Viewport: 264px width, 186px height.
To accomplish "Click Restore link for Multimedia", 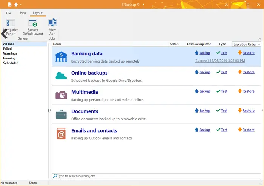I will [x=248, y=91].
